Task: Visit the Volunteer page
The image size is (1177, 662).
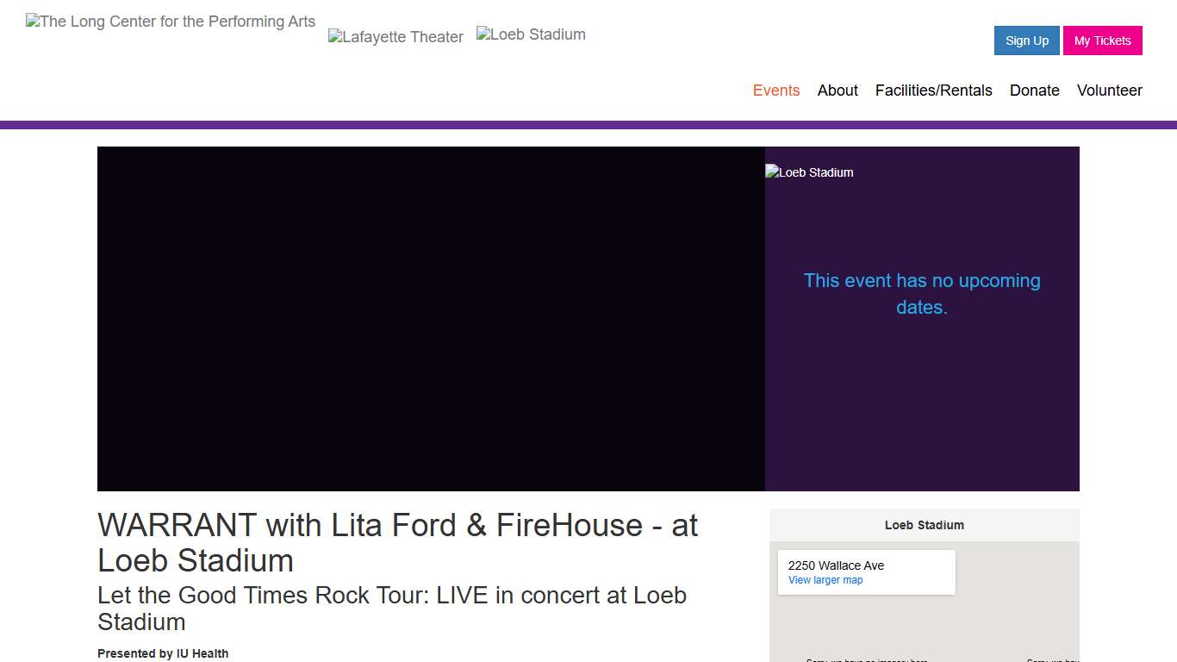Action: coord(1110,91)
